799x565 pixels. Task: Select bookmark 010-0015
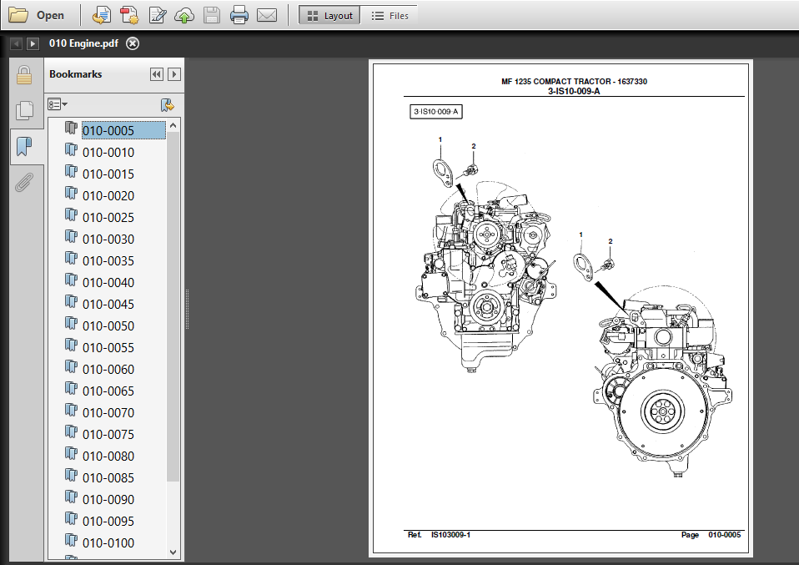point(108,174)
